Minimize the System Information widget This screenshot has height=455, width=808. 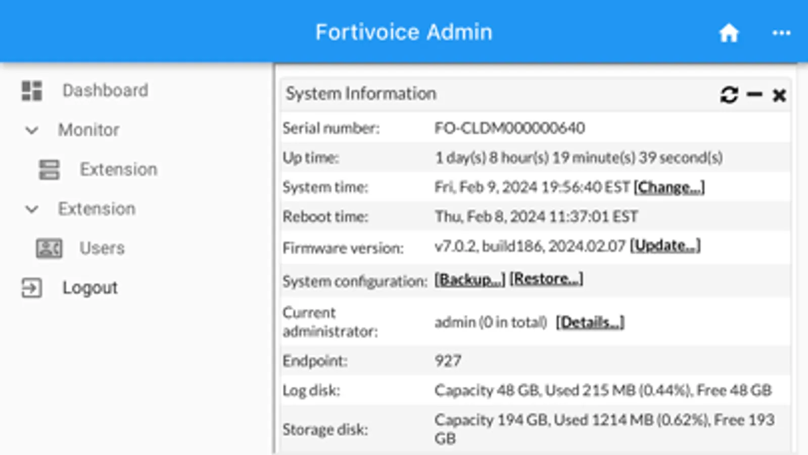pyautogui.click(x=754, y=95)
